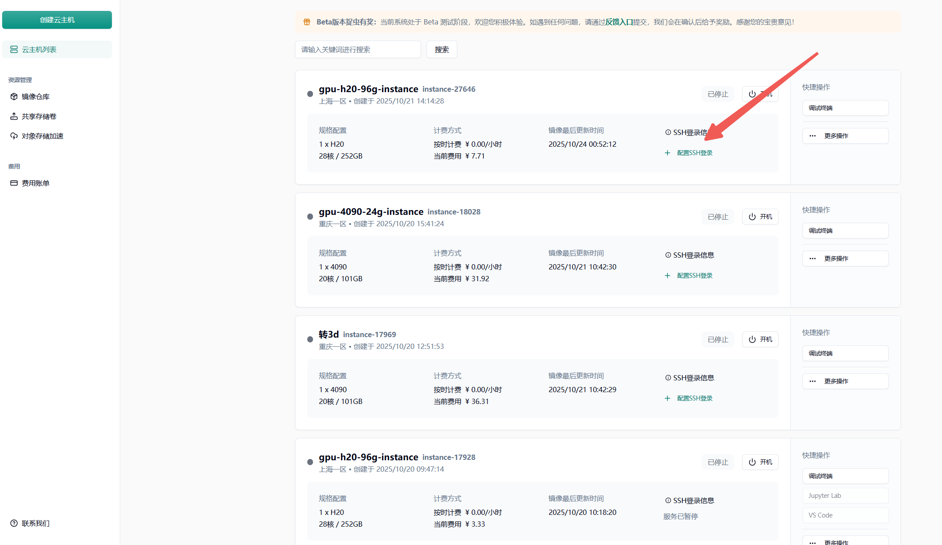Open 镜像仓库 from sidebar
This screenshot has height=545, width=942.
pos(35,97)
